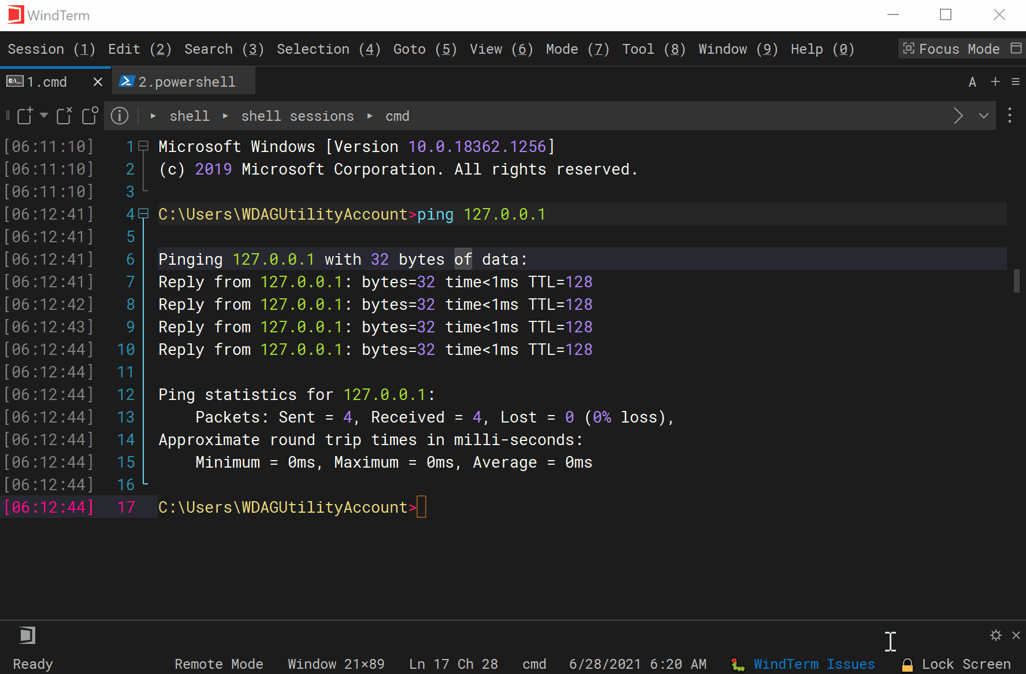The height and width of the screenshot is (674, 1026).
Task: Open the tab list hamburger menu
Action: [1016, 82]
